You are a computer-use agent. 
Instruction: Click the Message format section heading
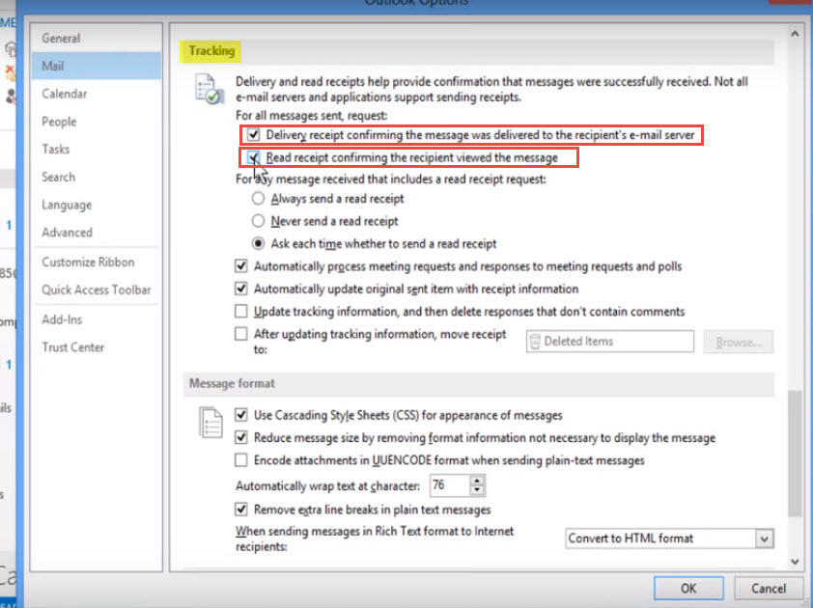coord(232,383)
